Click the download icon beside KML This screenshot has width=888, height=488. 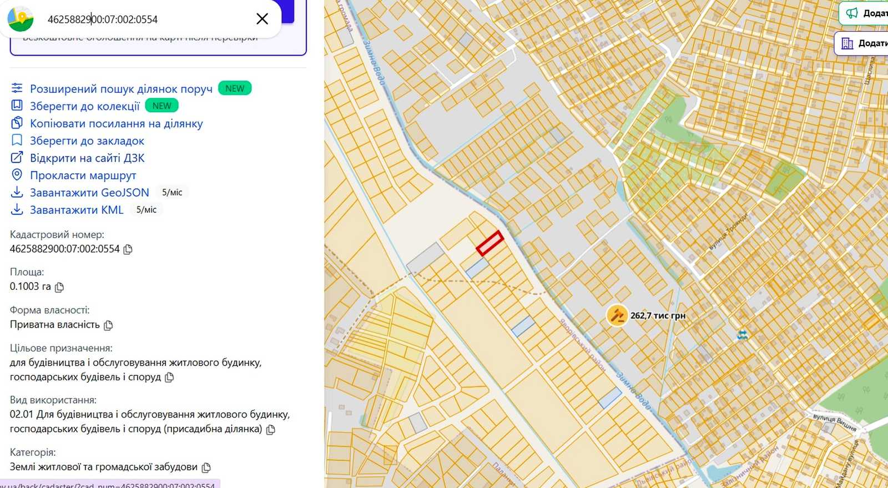point(17,209)
